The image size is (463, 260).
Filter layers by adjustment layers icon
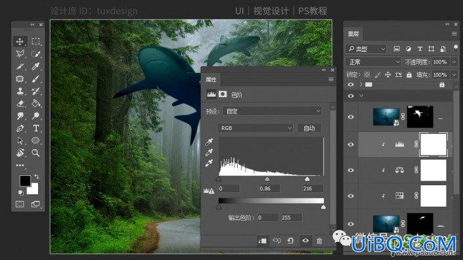pyautogui.click(x=408, y=49)
